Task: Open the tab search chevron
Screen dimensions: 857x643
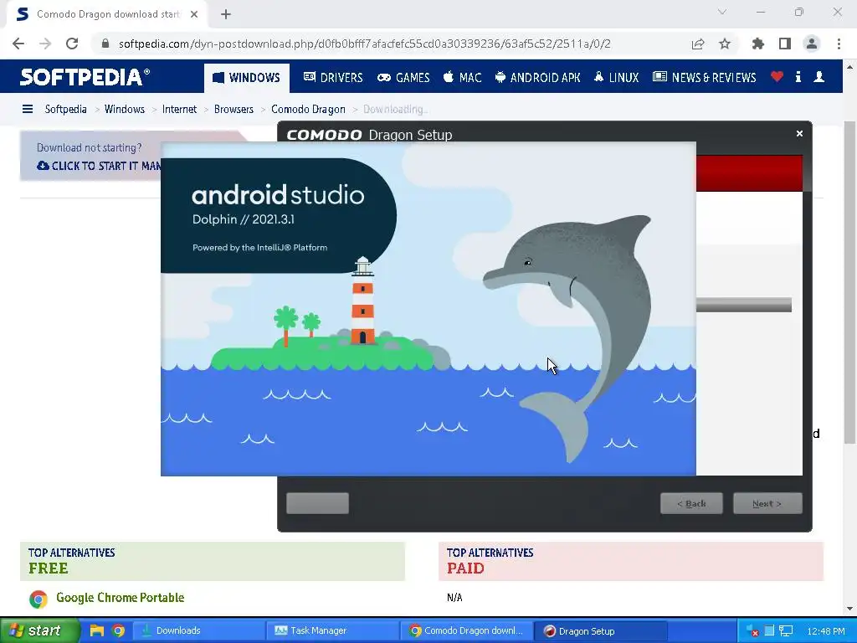Action: point(722,12)
